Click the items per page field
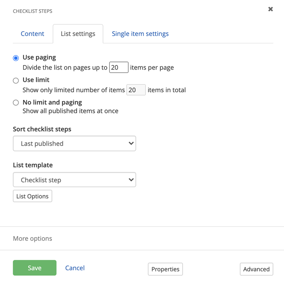 tap(119, 68)
